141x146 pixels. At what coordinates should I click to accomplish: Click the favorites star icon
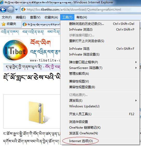coord(3,24)
